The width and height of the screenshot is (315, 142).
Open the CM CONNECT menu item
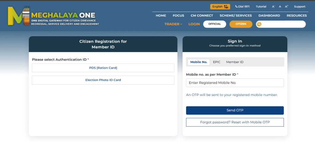tap(202, 15)
